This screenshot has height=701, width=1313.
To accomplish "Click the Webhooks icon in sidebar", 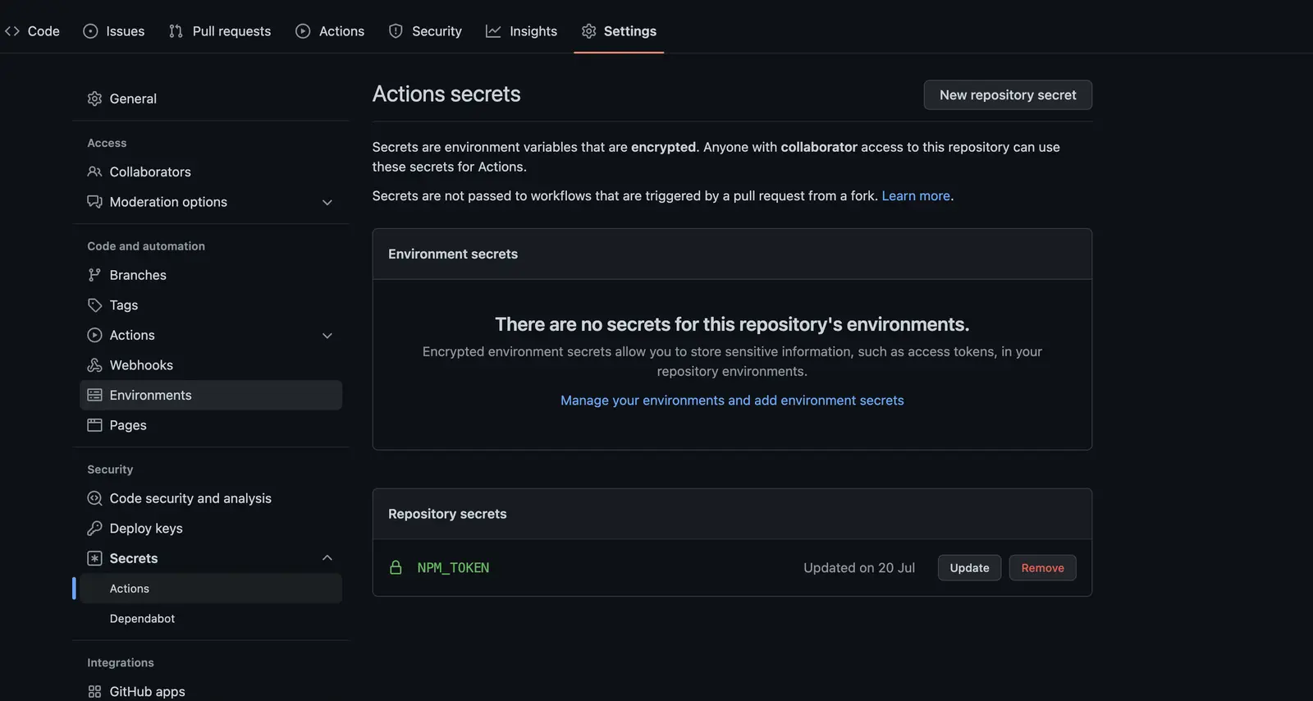I will (x=94, y=365).
